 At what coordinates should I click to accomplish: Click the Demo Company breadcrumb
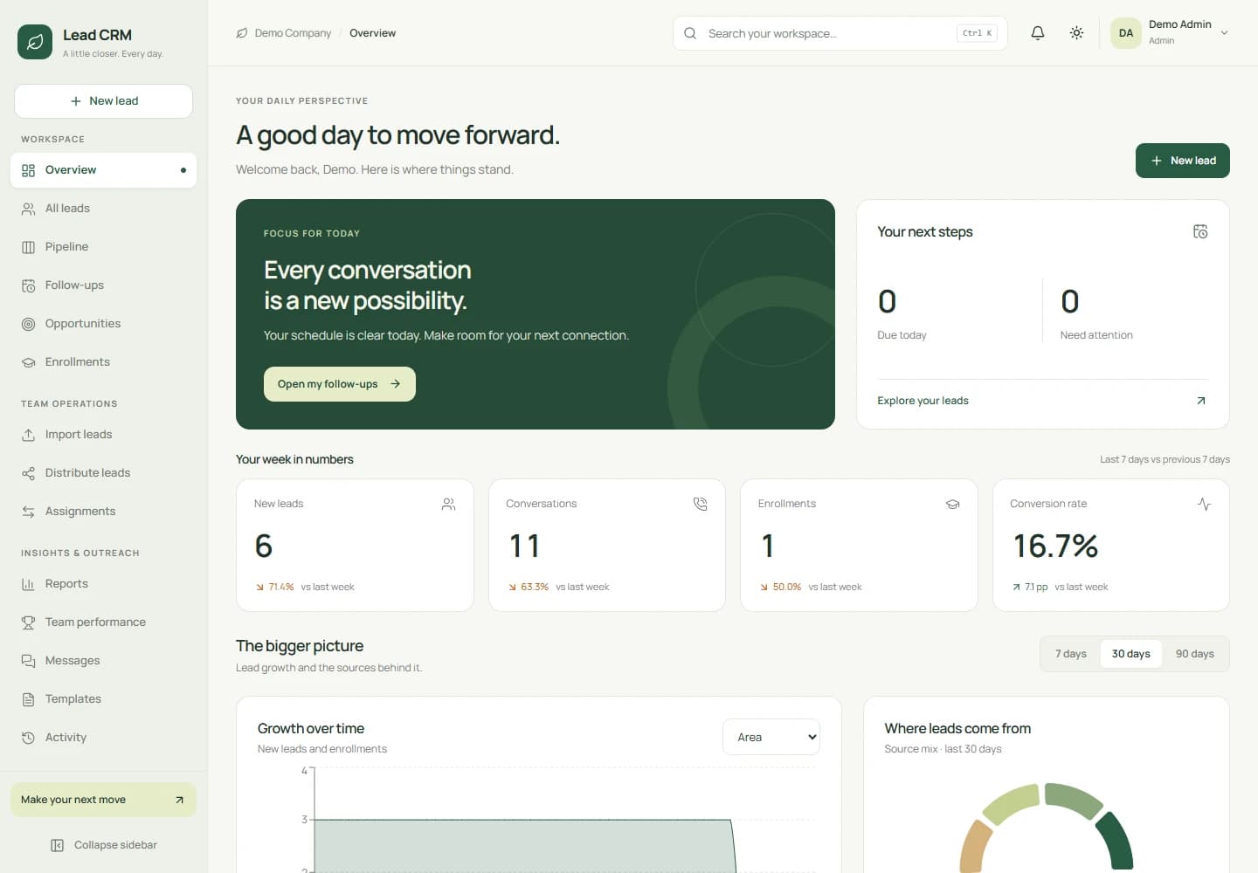click(x=293, y=33)
